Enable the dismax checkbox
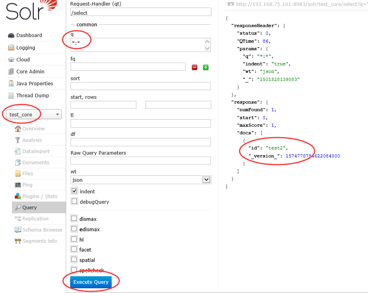 74,218
